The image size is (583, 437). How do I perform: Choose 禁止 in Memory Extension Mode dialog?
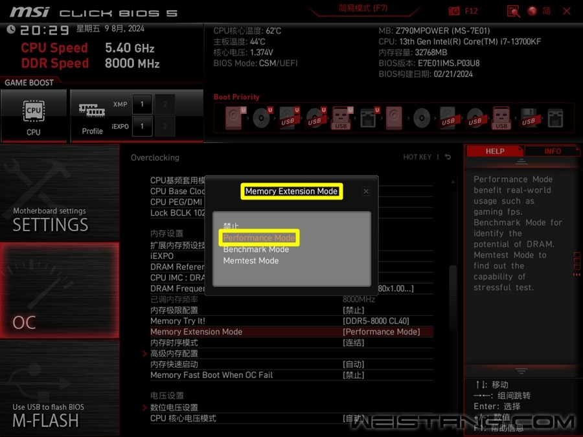pyautogui.click(x=231, y=226)
